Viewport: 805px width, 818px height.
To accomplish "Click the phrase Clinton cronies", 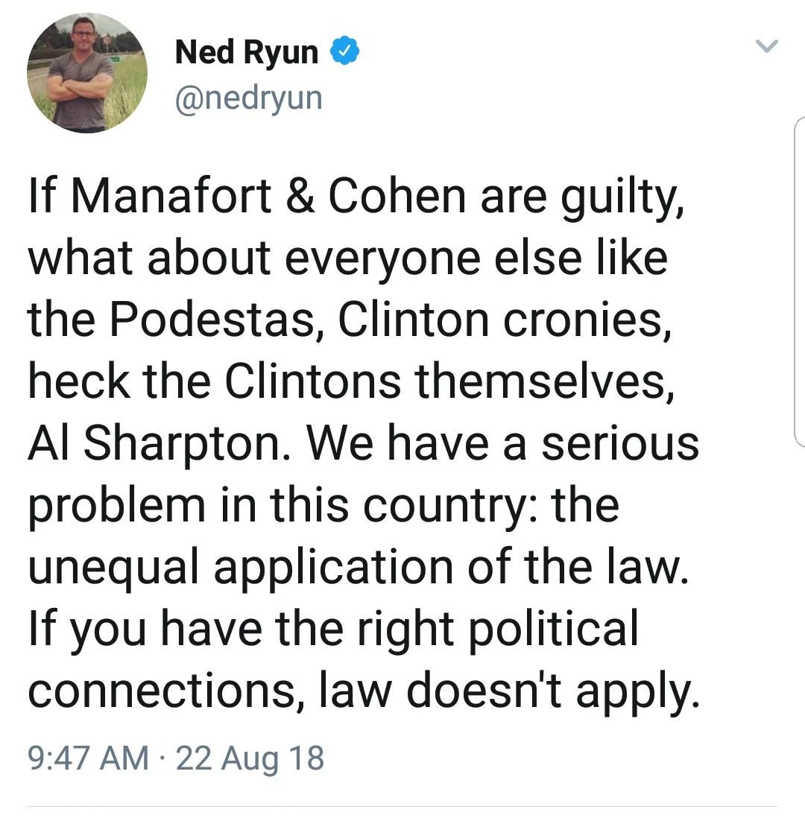I will click(x=505, y=319).
